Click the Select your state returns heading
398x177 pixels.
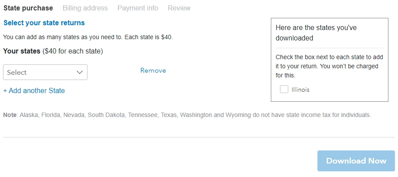[x=44, y=23]
